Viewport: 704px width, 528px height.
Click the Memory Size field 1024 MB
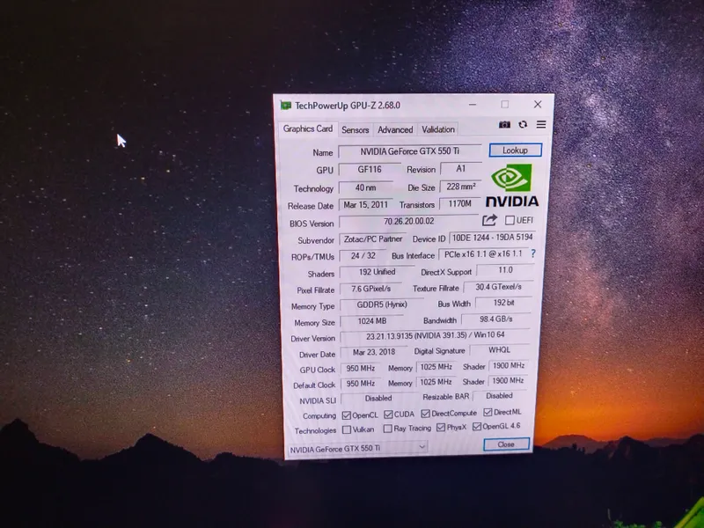(x=371, y=321)
